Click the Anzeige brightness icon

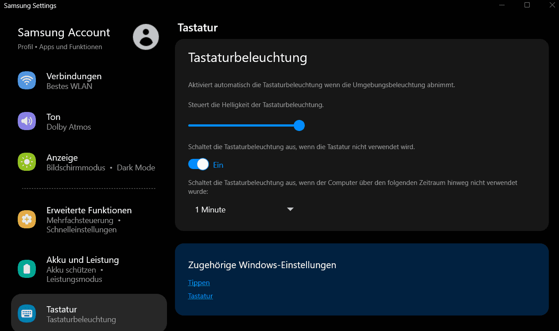click(27, 162)
